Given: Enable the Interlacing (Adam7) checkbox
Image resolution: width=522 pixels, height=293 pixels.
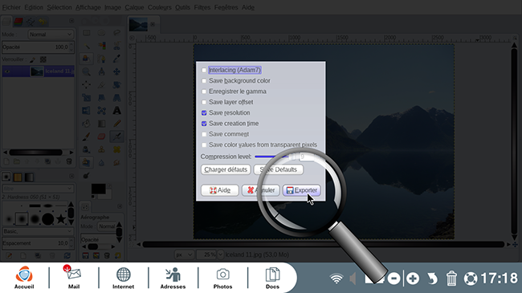Looking at the screenshot, I should point(204,70).
